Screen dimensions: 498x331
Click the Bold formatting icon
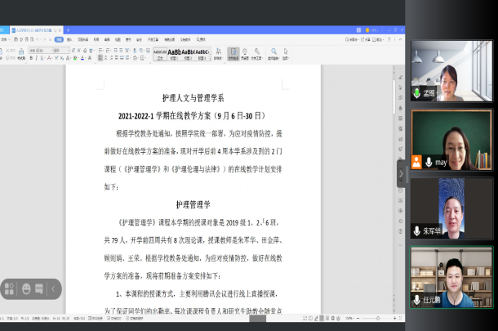(x=32, y=59)
